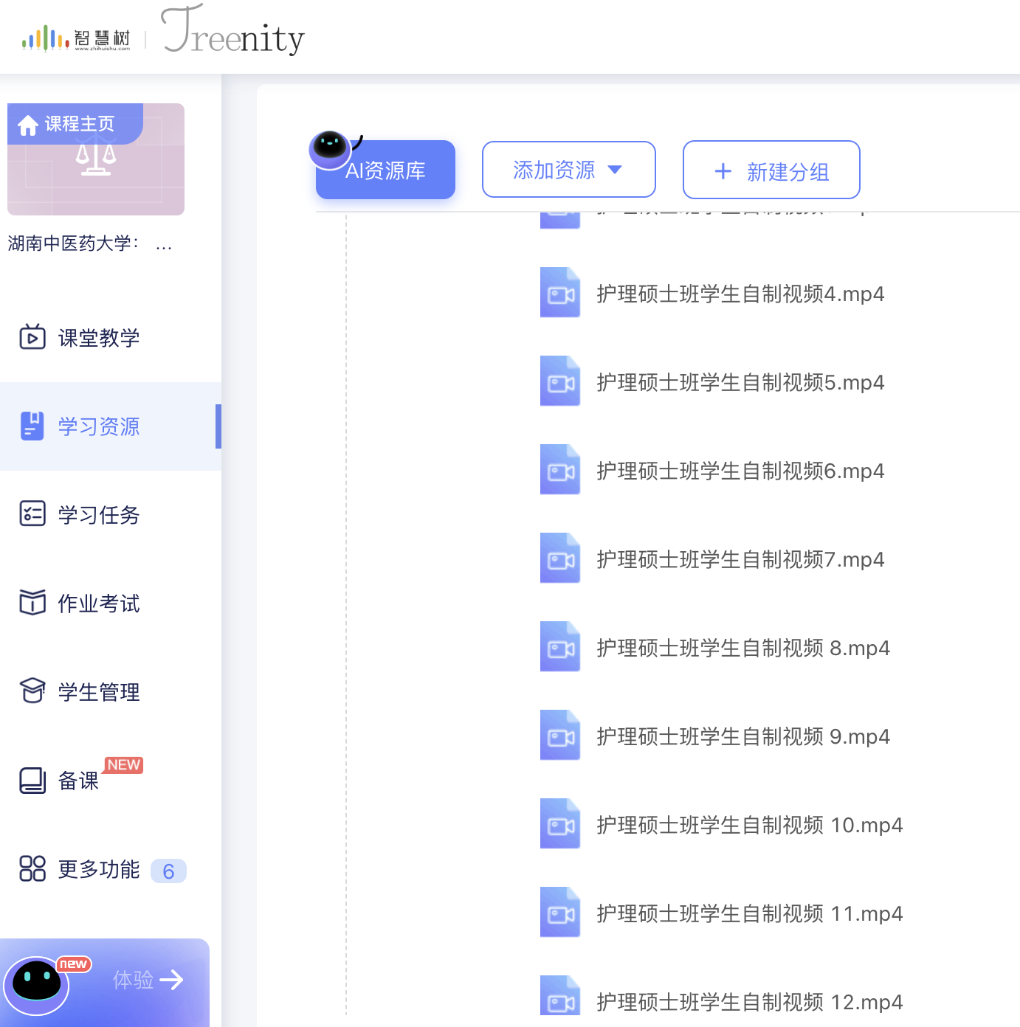Image resolution: width=1020 pixels, height=1027 pixels.
Task: Open 护理硕士班学生自制视频 10.mp4 file
Action: (749, 825)
